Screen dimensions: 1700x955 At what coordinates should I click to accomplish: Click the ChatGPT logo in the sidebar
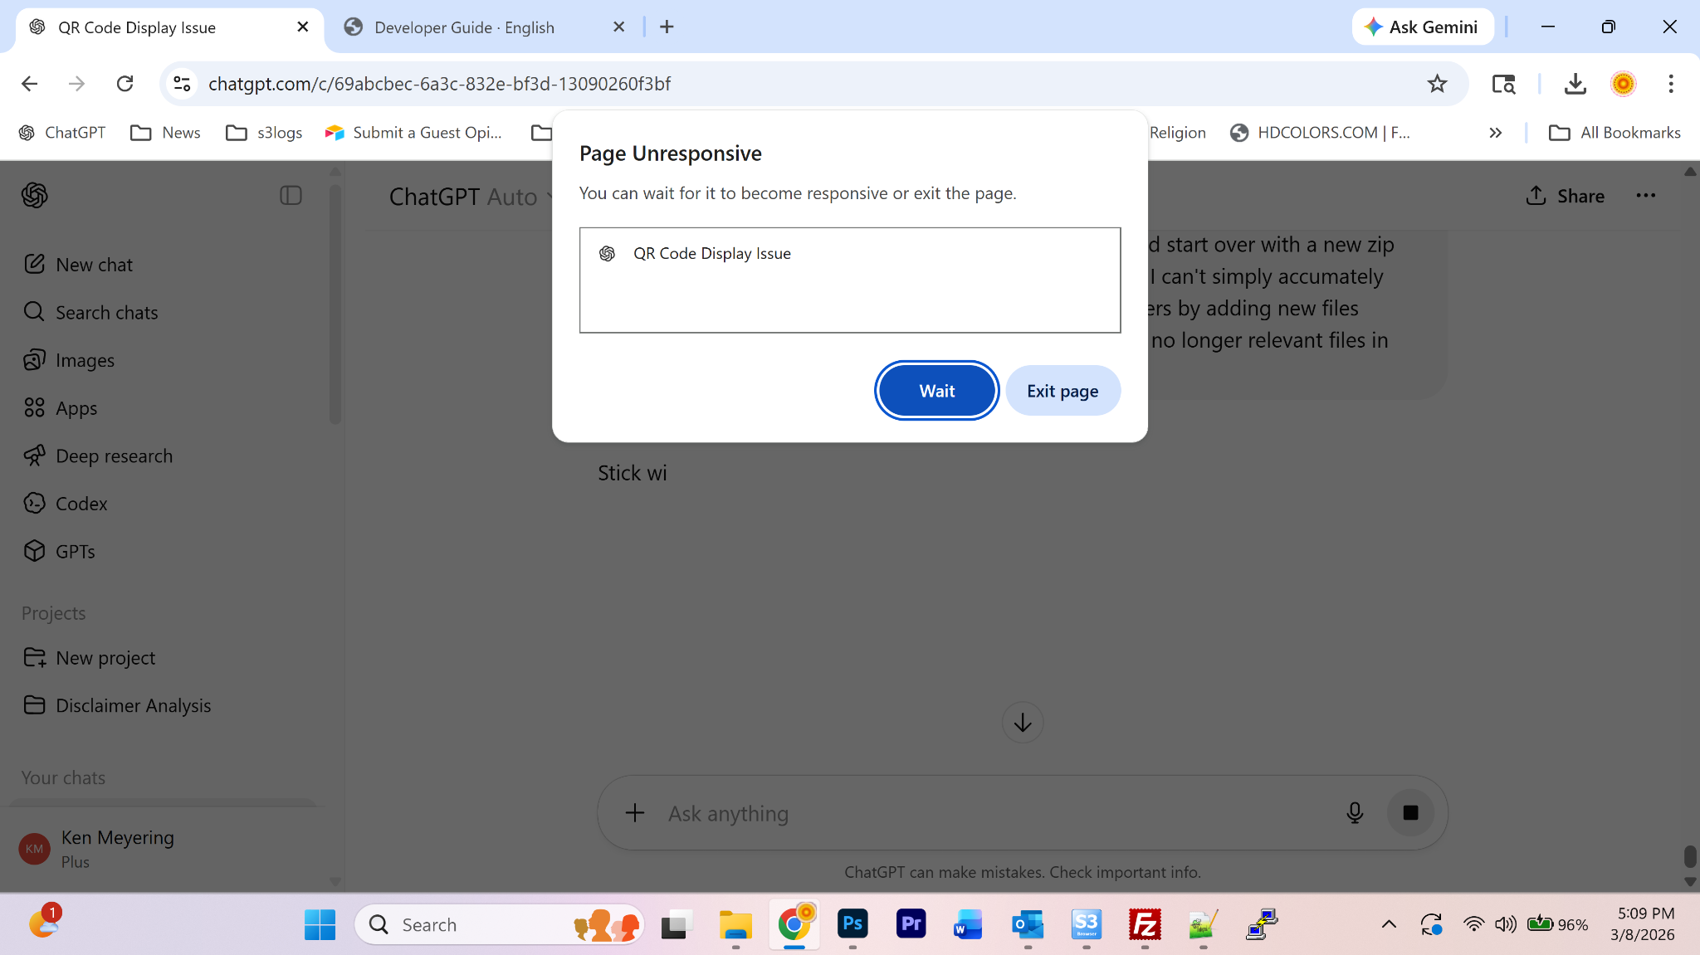(x=35, y=196)
